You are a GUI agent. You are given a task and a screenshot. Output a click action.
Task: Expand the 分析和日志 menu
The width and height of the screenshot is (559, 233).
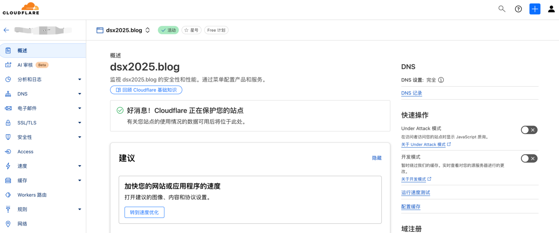click(x=79, y=79)
